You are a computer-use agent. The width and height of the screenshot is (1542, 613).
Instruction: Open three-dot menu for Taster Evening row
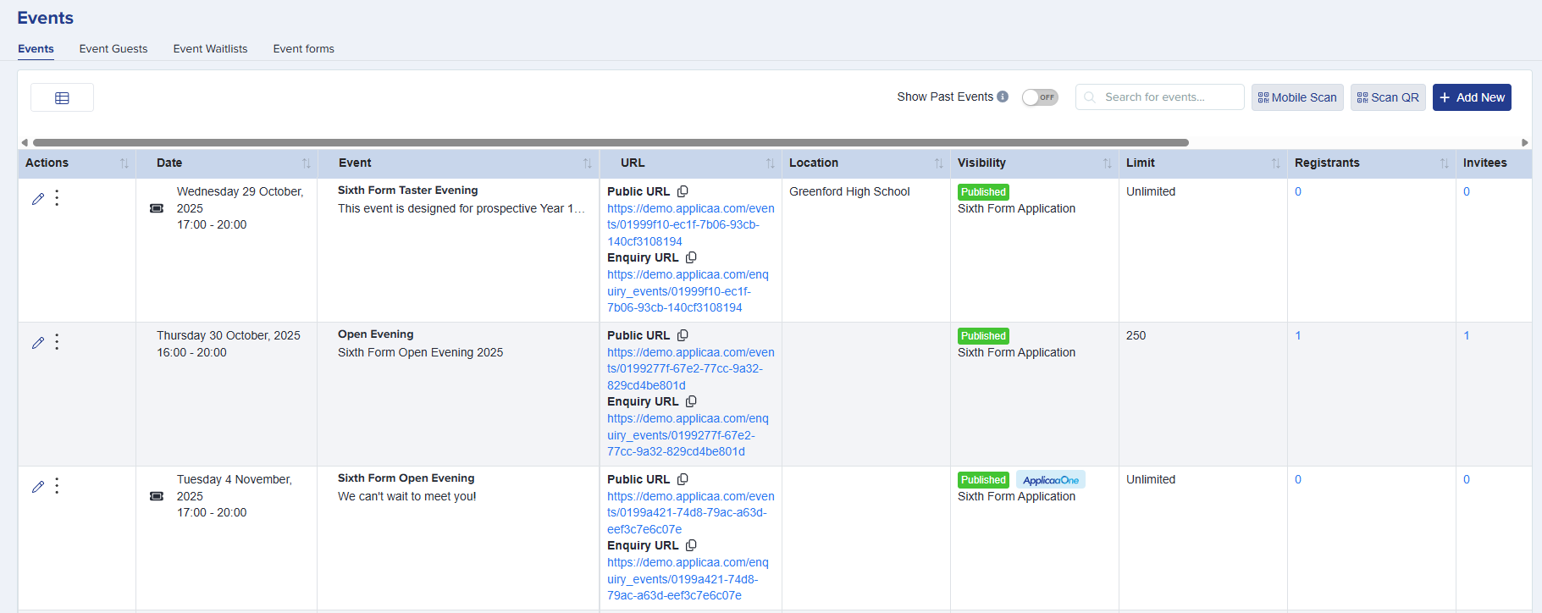57,198
